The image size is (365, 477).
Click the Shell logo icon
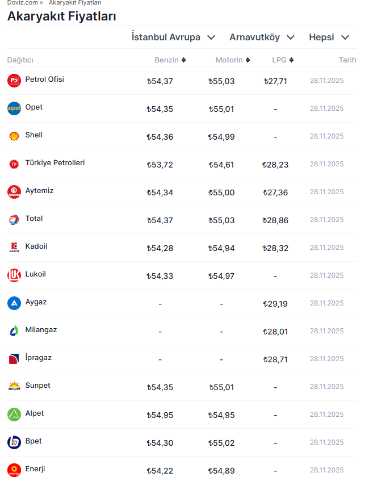tap(14, 136)
